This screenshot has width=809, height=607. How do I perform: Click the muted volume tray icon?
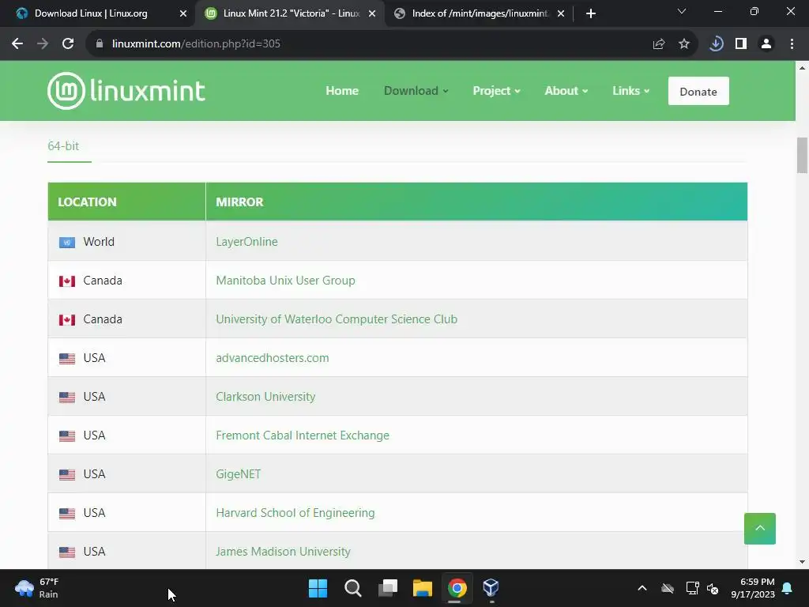[713, 588]
